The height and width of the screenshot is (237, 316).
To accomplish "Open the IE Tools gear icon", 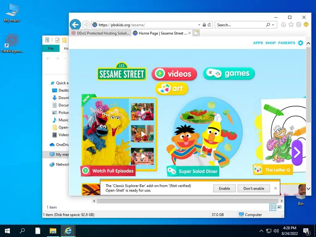I will [299, 25].
